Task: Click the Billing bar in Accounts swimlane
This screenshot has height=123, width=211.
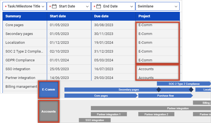Action: click(x=202, y=103)
